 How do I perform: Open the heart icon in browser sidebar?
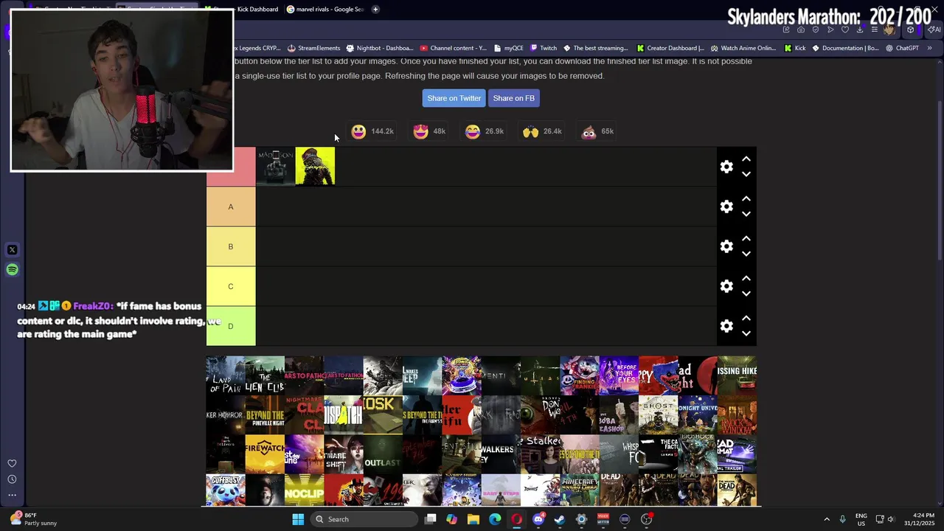coord(12,463)
